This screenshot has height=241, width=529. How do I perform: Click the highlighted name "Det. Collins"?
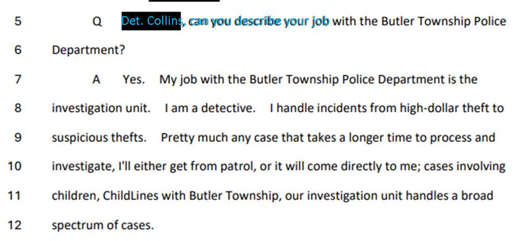coord(151,21)
